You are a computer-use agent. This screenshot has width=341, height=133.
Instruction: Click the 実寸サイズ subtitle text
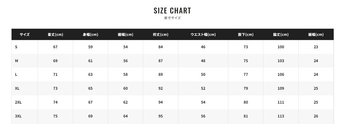click(172, 18)
